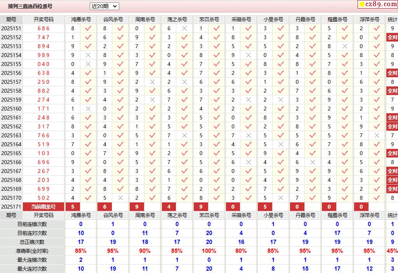Click the X mark for 荡之杀号 in row 2025157
This screenshot has width=398, height=273.
tap(184, 82)
